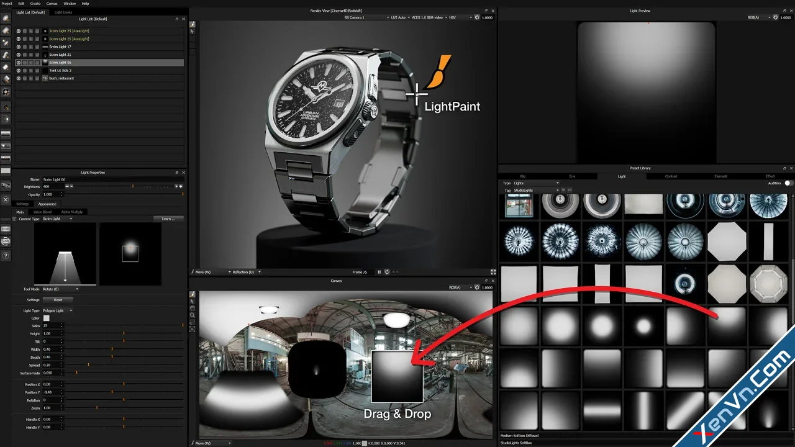Image resolution: width=795 pixels, height=447 pixels.
Task: Select the brush tool in Canvas toolbar
Action: (x=193, y=294)
